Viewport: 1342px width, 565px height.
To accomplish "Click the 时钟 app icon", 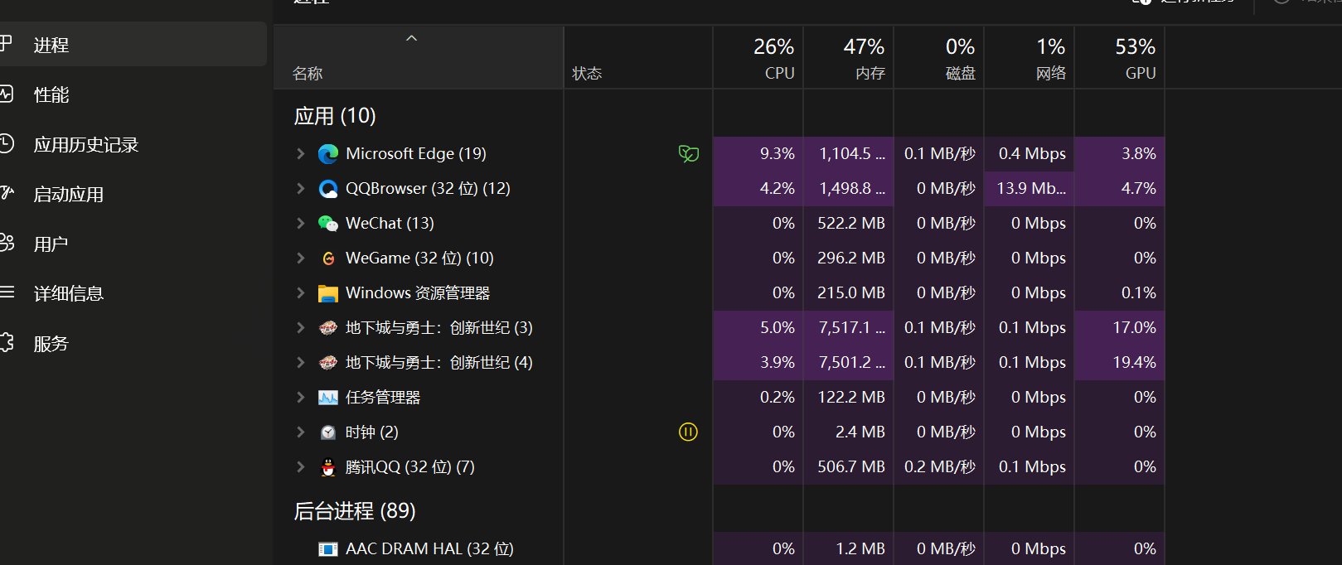I will point(328,432).
